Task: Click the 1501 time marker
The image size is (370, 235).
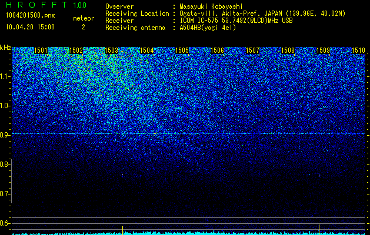Action: (41, 51)
